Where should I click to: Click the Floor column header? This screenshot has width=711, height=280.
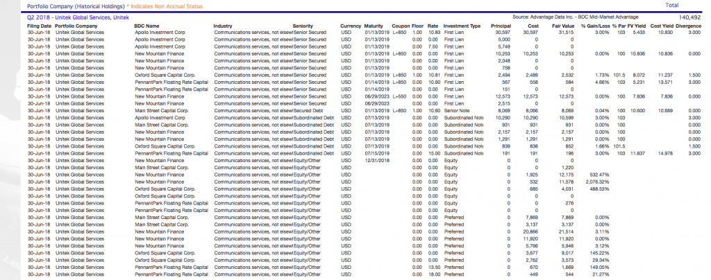[417, 26]
